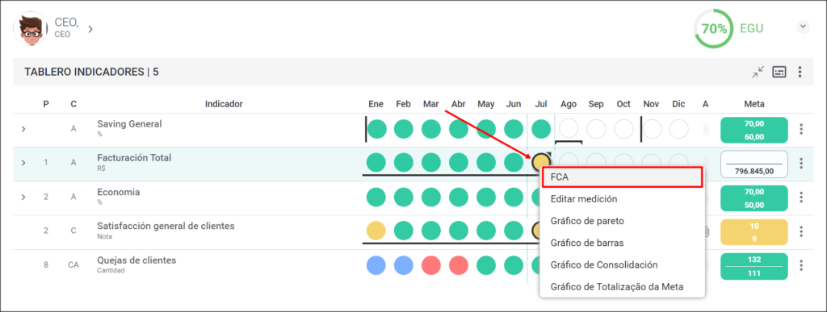This screenshot has width=827, height=312.
Task: Open Gráfico de pareto
Action: click(x=623, y=221)
